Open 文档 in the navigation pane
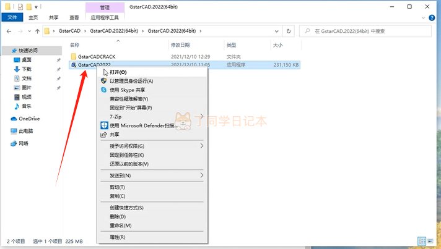This screenshot has height=249, width=441. [x=27, y=78]
